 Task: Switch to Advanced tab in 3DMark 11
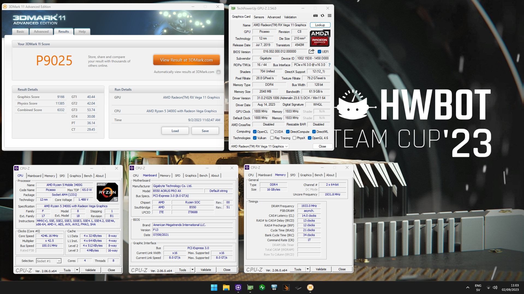click(x=41, y=32)
